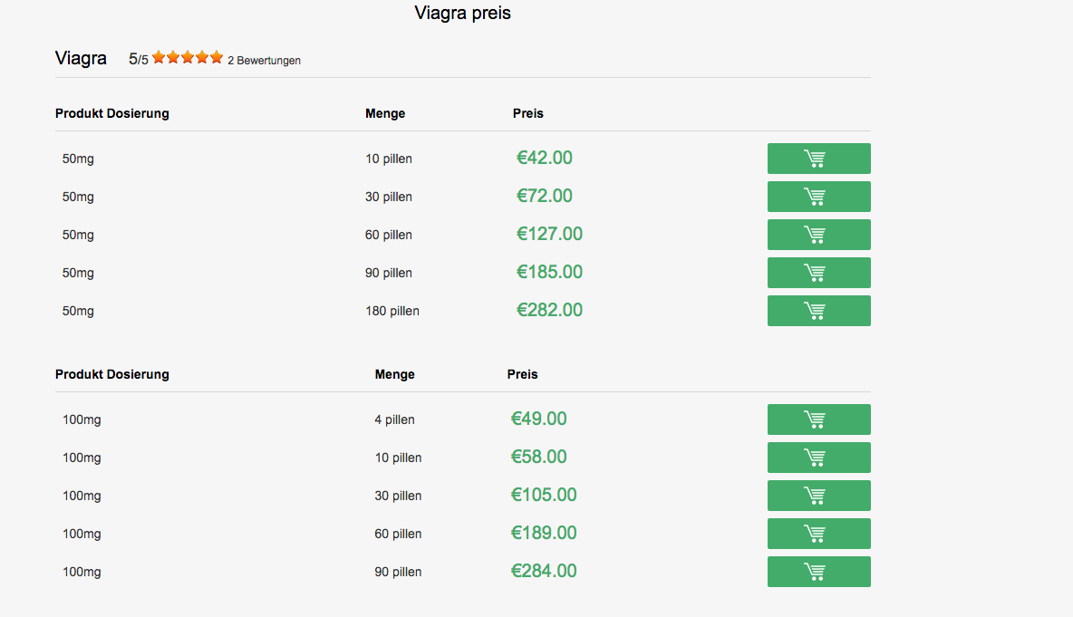Click the Viagra preis page heading

(462, 13)
